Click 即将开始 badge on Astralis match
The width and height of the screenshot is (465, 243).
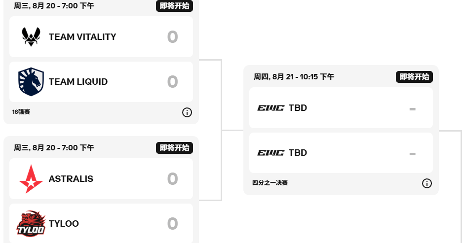point(174,148)
